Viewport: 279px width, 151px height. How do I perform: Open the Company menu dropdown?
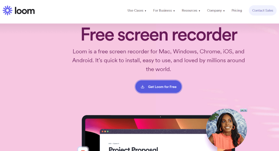point(216,11)
